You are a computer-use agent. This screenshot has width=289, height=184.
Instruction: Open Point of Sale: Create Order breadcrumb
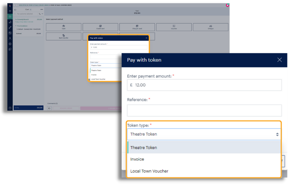(x=38, y=5)
